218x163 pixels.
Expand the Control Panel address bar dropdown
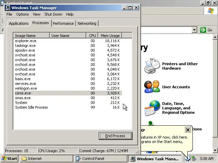click(x=194, y=30)
